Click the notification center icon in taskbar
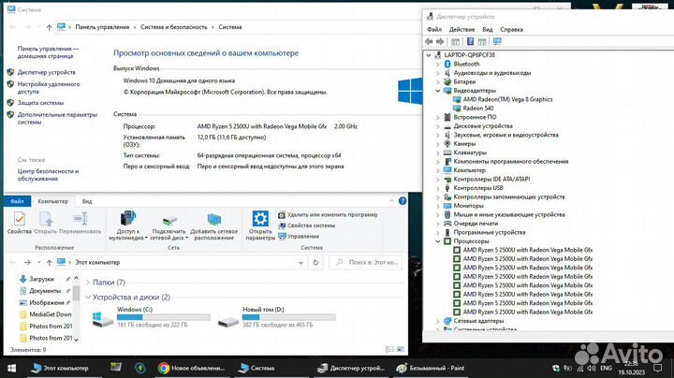 pyautogui.click(x=658, y=368)
